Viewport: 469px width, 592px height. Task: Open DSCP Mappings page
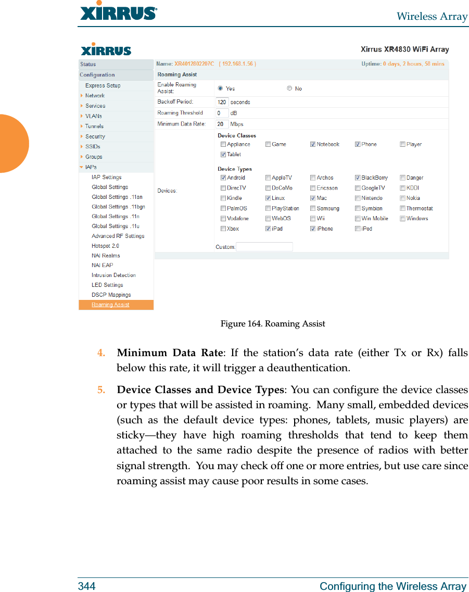tap(111, 295)
